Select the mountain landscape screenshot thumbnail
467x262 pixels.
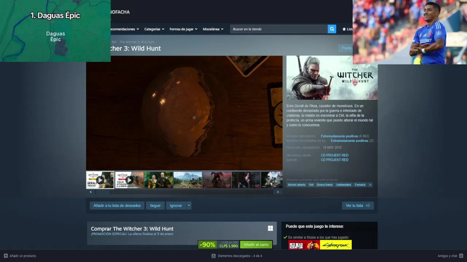click(x=188, y=180)
